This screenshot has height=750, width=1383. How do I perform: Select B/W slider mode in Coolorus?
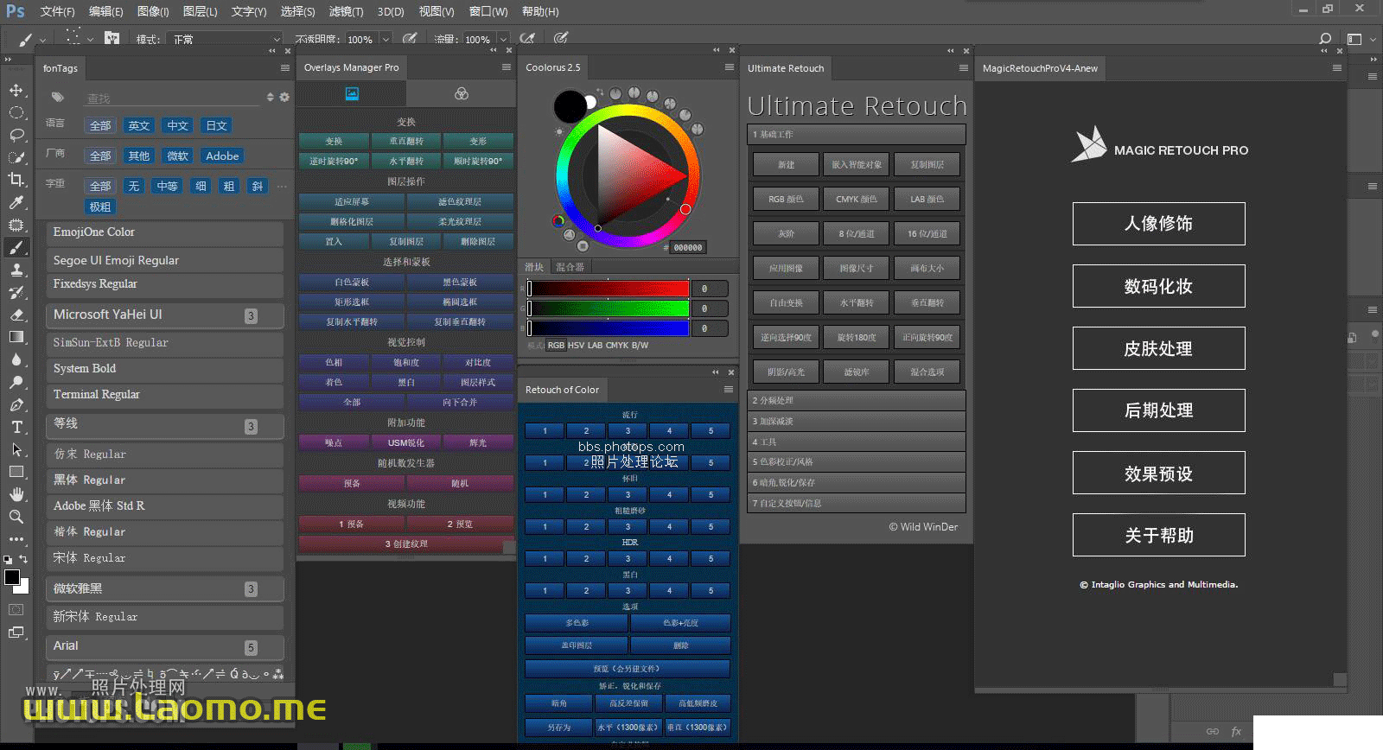[641, 345]
